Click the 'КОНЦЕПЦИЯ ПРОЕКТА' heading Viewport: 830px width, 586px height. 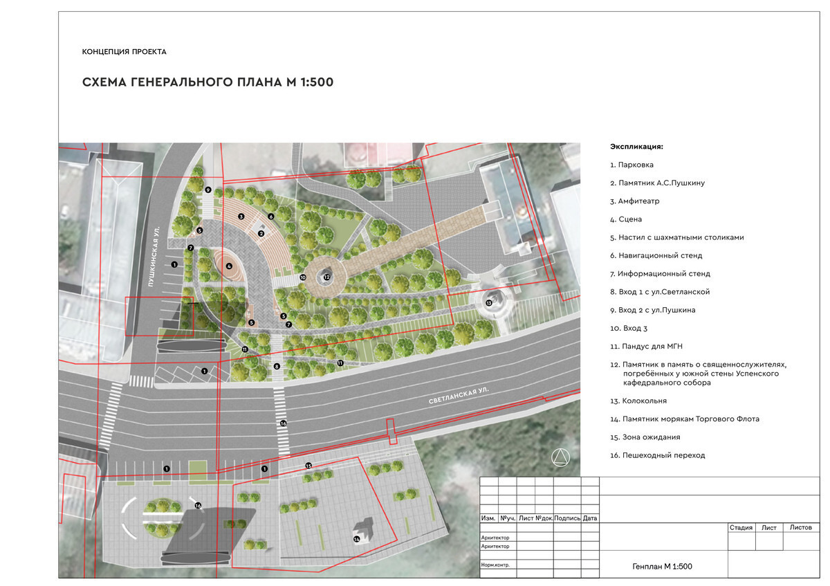click(124, 52)
